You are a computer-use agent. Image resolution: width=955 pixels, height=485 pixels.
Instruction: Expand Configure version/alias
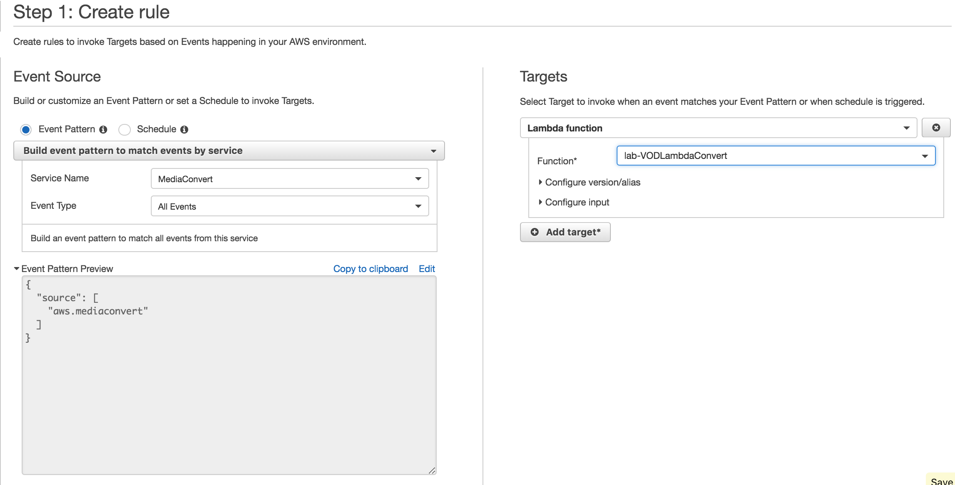coord(589,182)
